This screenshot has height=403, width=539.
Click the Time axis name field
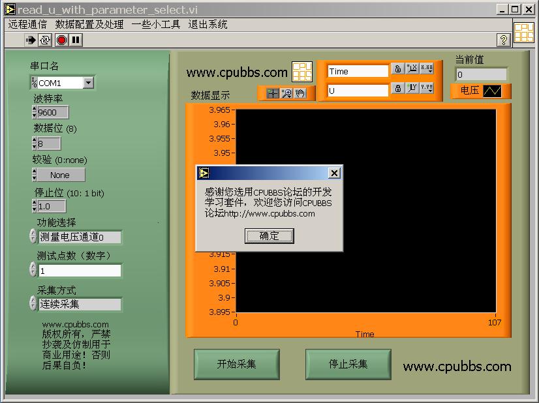pyautogui.click(x=358, y=71)
